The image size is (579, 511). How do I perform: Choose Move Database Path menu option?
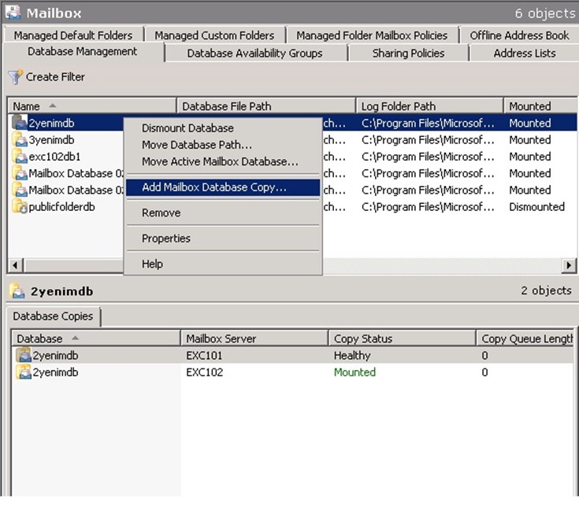pos(196,145)
